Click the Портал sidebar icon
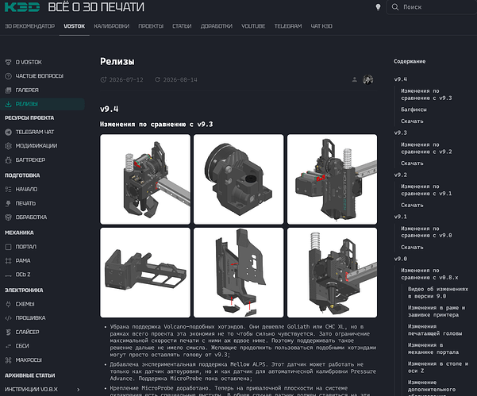 coord(8,247)
